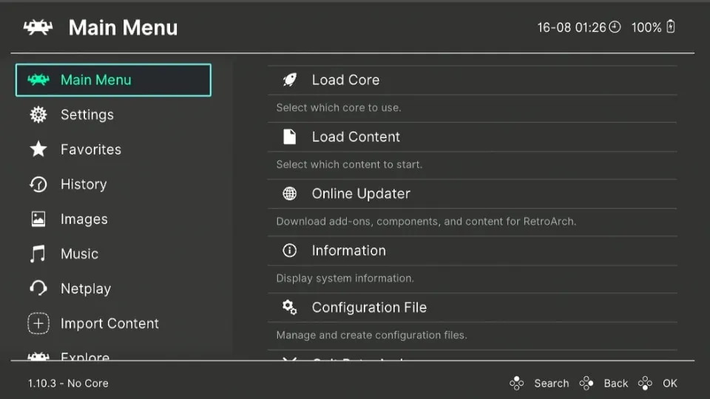The width and height of the screenshot is (710, 399).
Task: Open Online Updater menu entry
Action: pos(473,194)
